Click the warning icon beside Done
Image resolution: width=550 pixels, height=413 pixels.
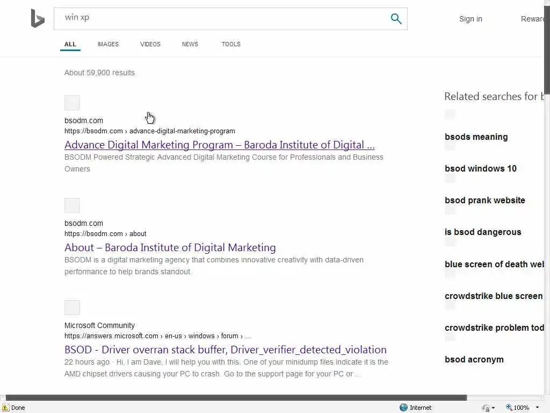(x=5, y=408)
